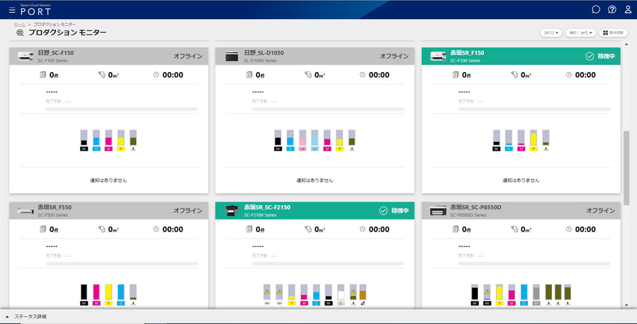Open the [全て] filter dropdown
The image size is (637, 324).
tap(551, 33)
